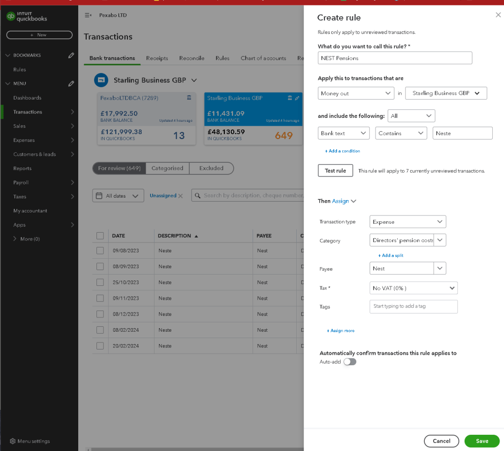Screen dimensions: 504x451
Task: Edit the Starling Business GBP card pencil
Action: (297, 98)
